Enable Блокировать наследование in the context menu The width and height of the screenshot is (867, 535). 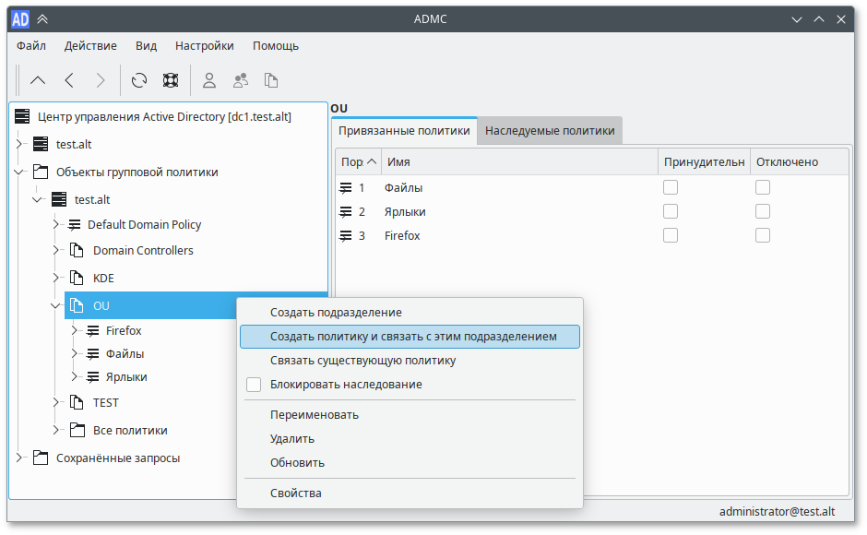pos(254,385)
